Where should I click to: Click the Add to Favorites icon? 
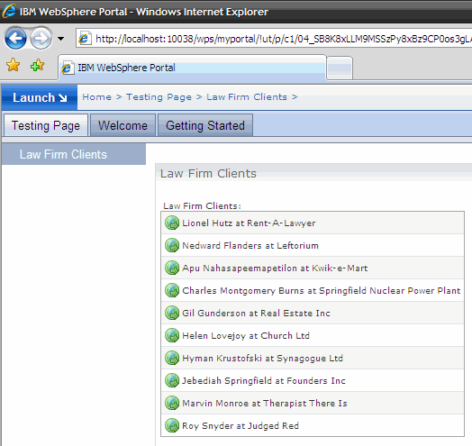coord(37,65)
